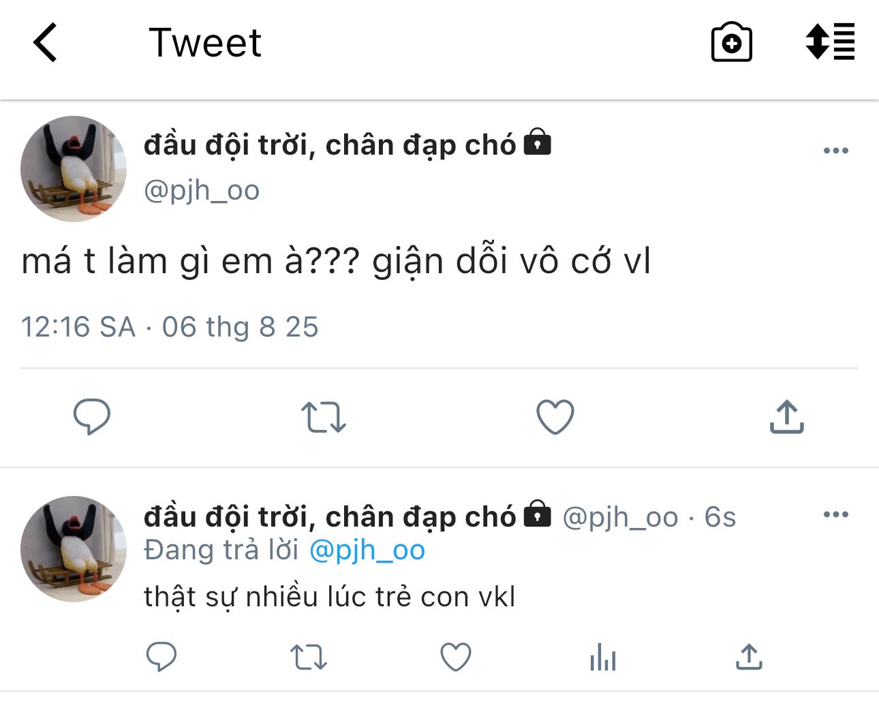This screenshot has height=701, width=879.
Task: Open more options on main tweet
Action: tap(836, 151)
